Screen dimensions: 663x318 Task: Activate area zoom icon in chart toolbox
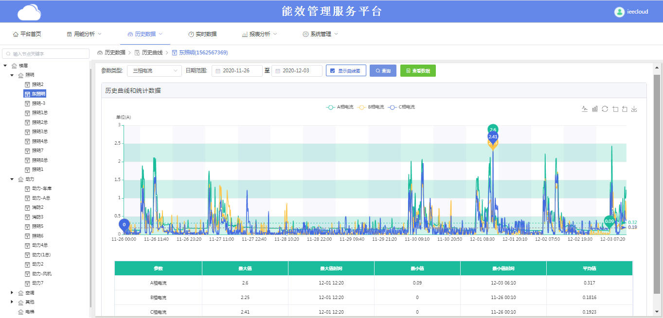coord(615,109)
